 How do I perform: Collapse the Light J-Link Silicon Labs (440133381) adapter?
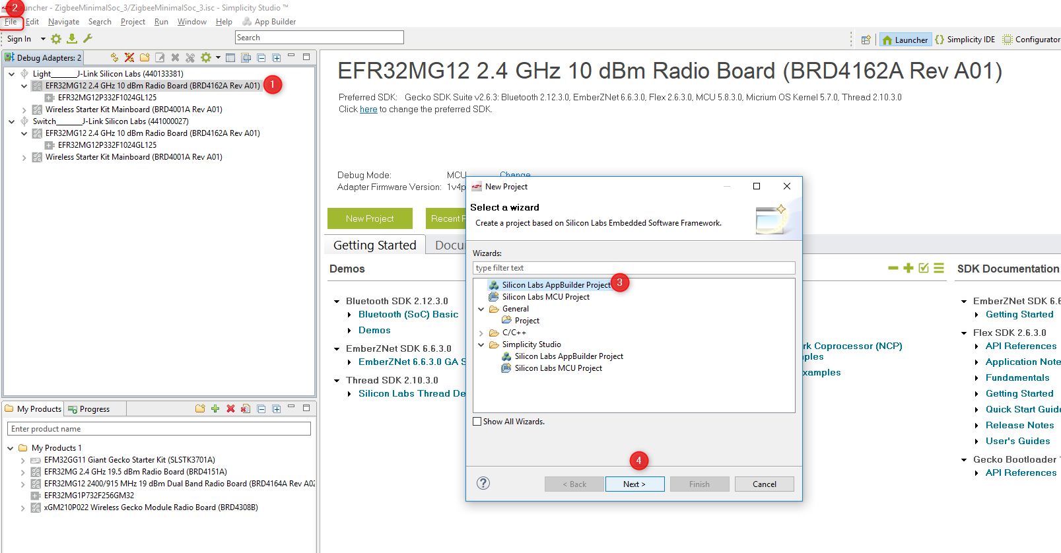tap(12, 74)
